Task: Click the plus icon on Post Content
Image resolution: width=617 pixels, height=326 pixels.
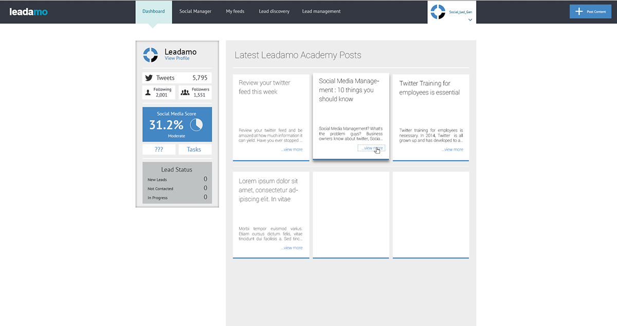Action: point(579,11)
